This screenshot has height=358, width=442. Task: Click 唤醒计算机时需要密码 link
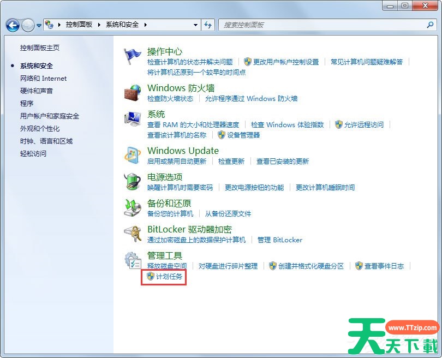180,187
